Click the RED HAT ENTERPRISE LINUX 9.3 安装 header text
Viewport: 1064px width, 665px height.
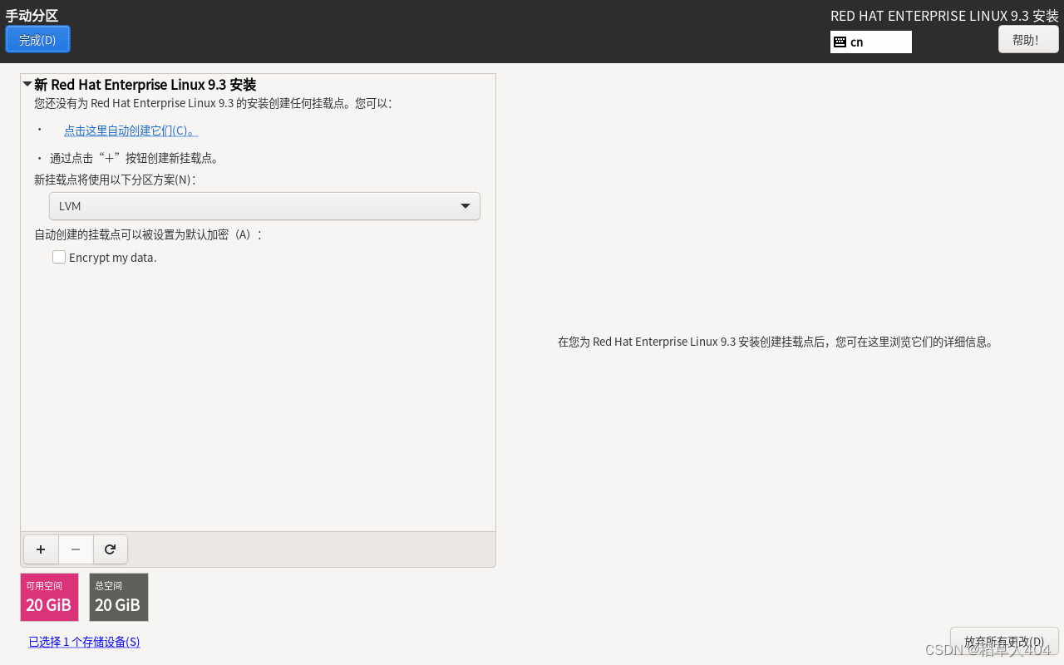coord(944,16)
